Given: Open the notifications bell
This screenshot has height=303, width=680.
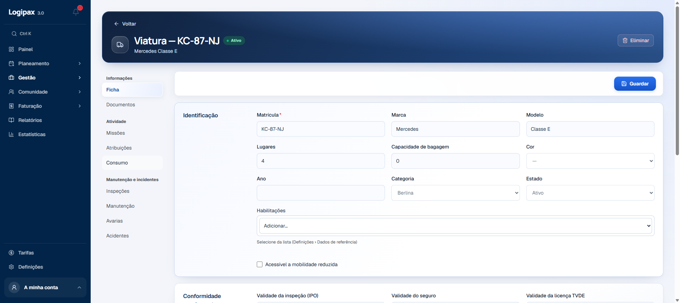Looking at the screenshot, I should [x=76, y=12].
